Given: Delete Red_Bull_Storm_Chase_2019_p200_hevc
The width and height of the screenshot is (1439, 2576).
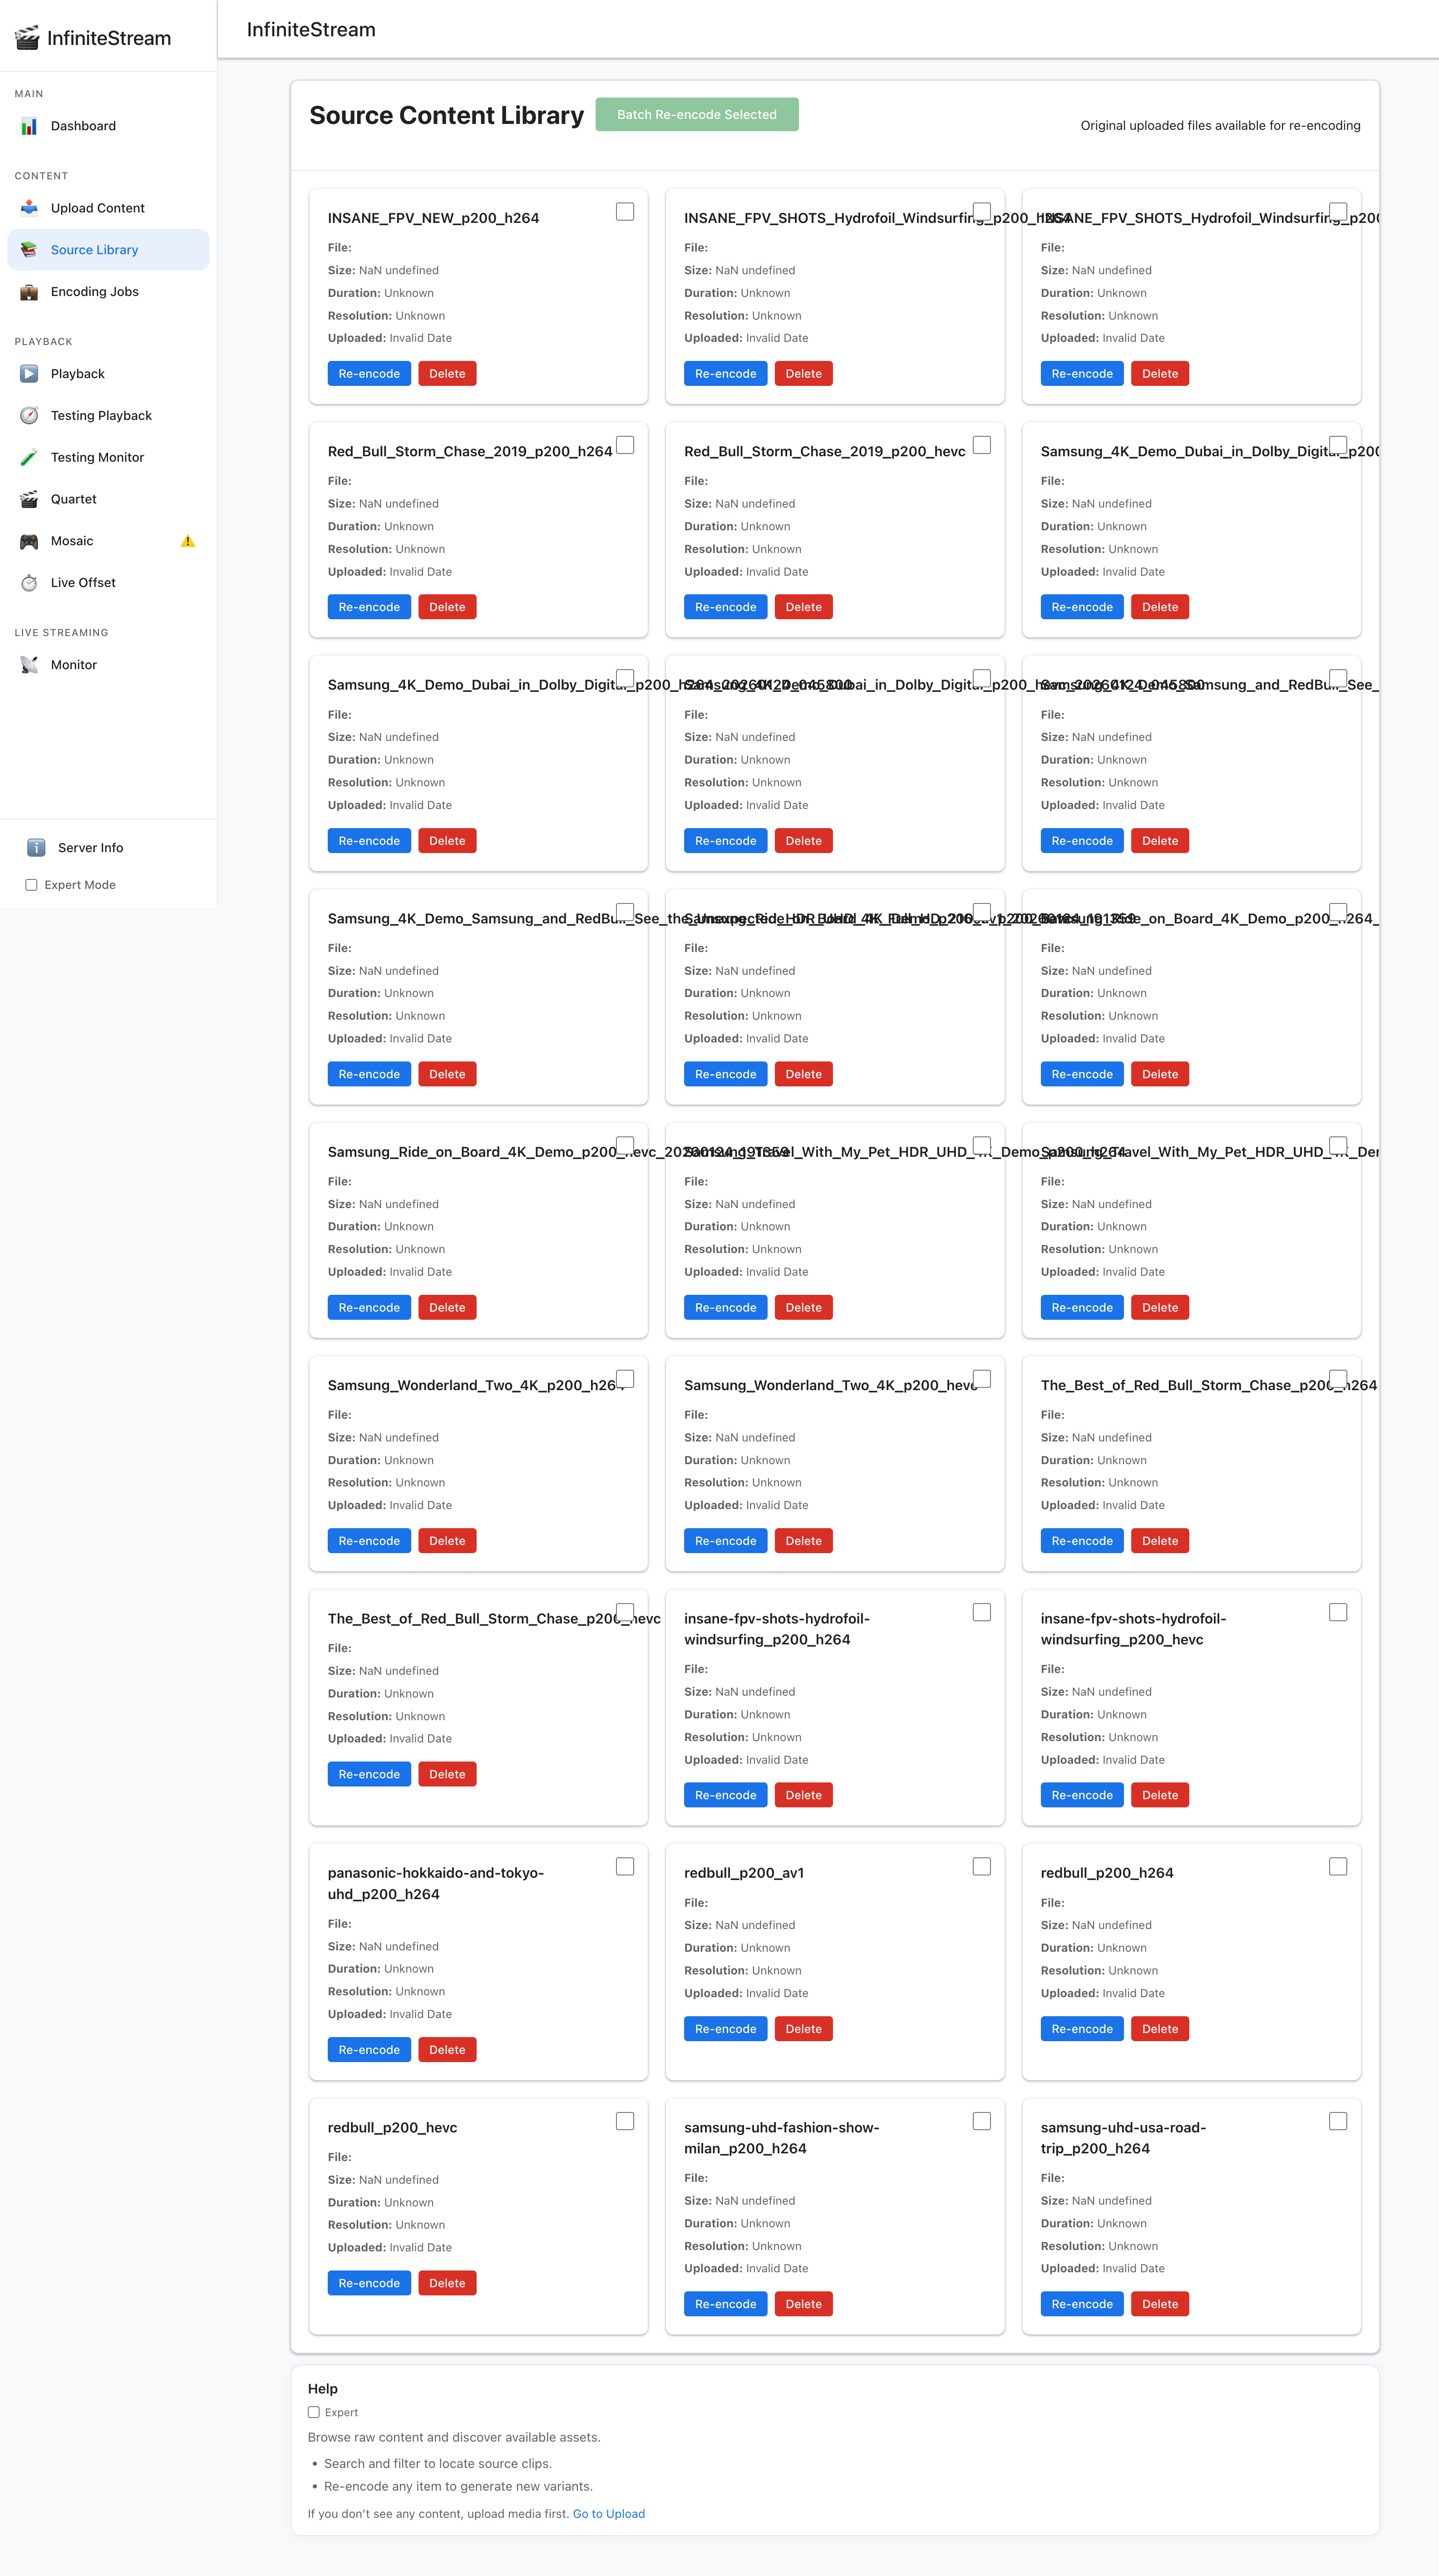Looking at the screenshot, I should (x=804, y=607).
